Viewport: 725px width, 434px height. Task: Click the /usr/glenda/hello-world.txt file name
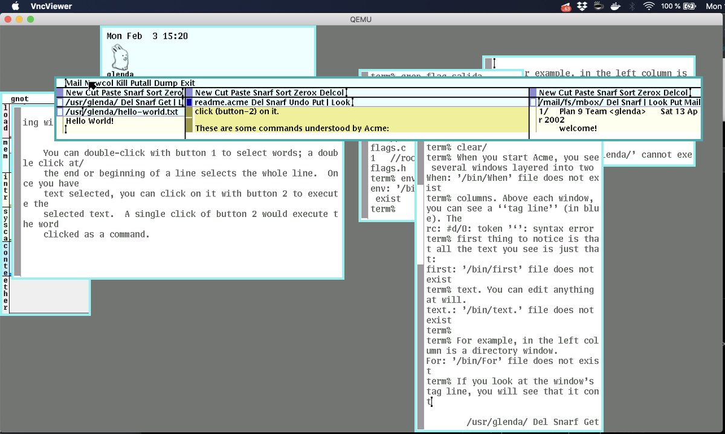tap(121, 112)
